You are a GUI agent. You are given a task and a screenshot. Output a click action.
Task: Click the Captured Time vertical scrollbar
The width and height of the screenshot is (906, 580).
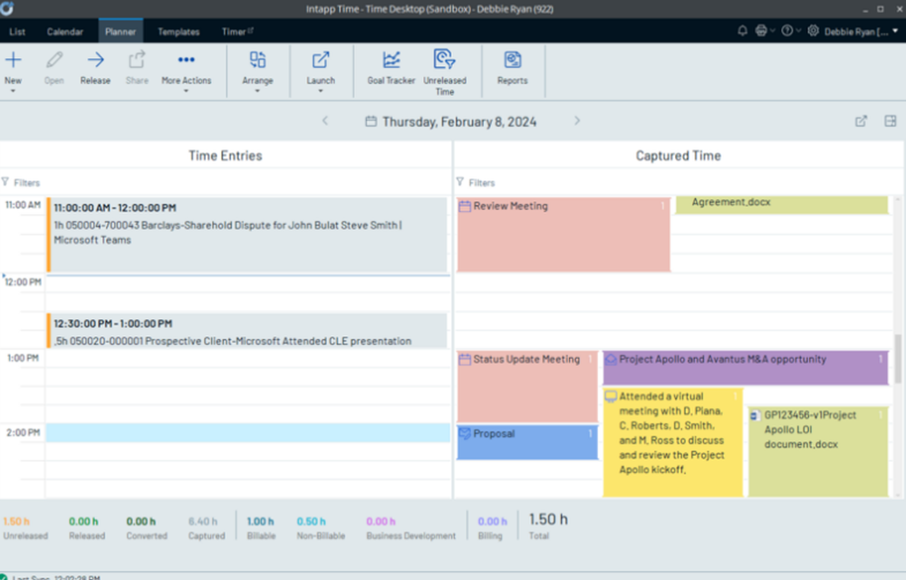[897, 358]
